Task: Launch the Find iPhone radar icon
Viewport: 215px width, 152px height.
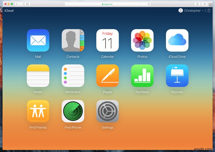Action: point(73,111)
